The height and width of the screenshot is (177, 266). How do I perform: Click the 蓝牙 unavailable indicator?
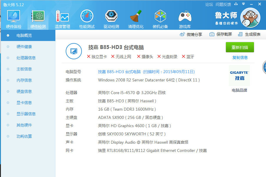(x=188, y=57)
